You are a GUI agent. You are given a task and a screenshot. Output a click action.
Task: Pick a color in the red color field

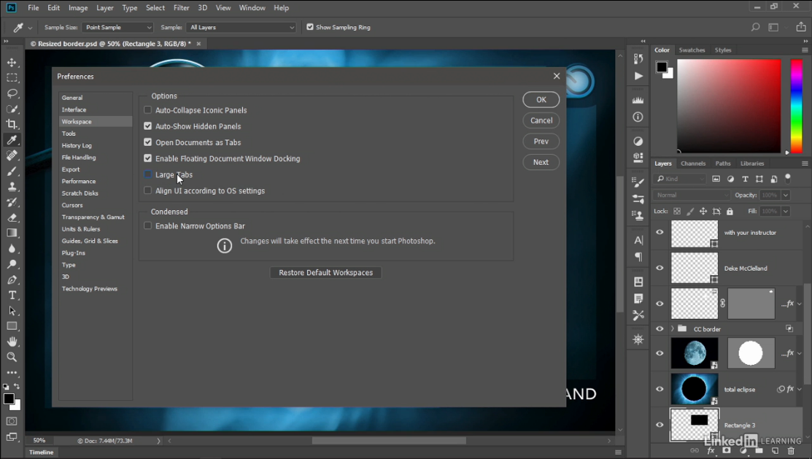[729, 106]
